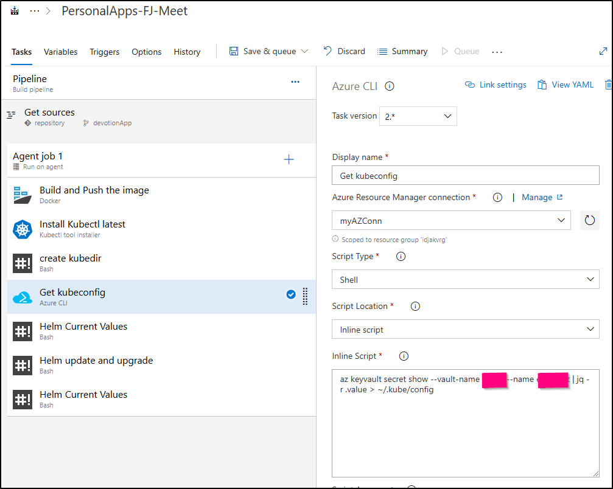Open the Pipeline more options ellipsis
Screen dimensions: 613x489
coord(295,82)
